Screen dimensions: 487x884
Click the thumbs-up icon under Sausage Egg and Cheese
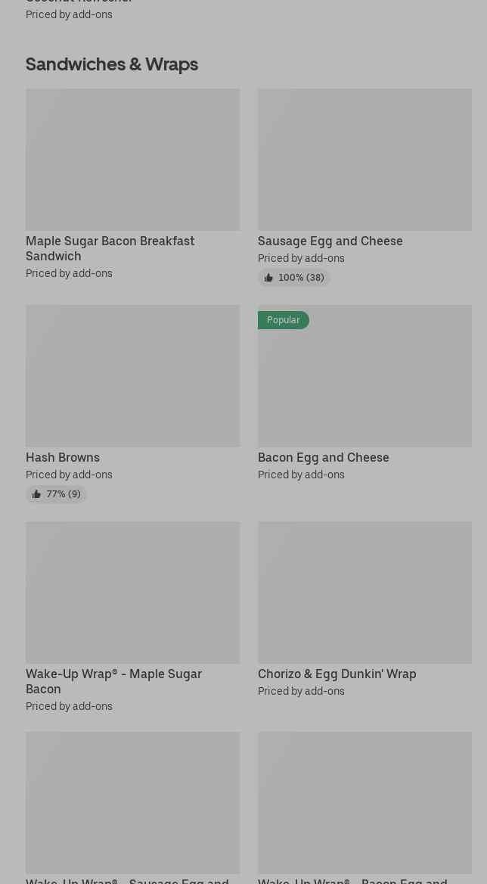(x=268, y=278)
